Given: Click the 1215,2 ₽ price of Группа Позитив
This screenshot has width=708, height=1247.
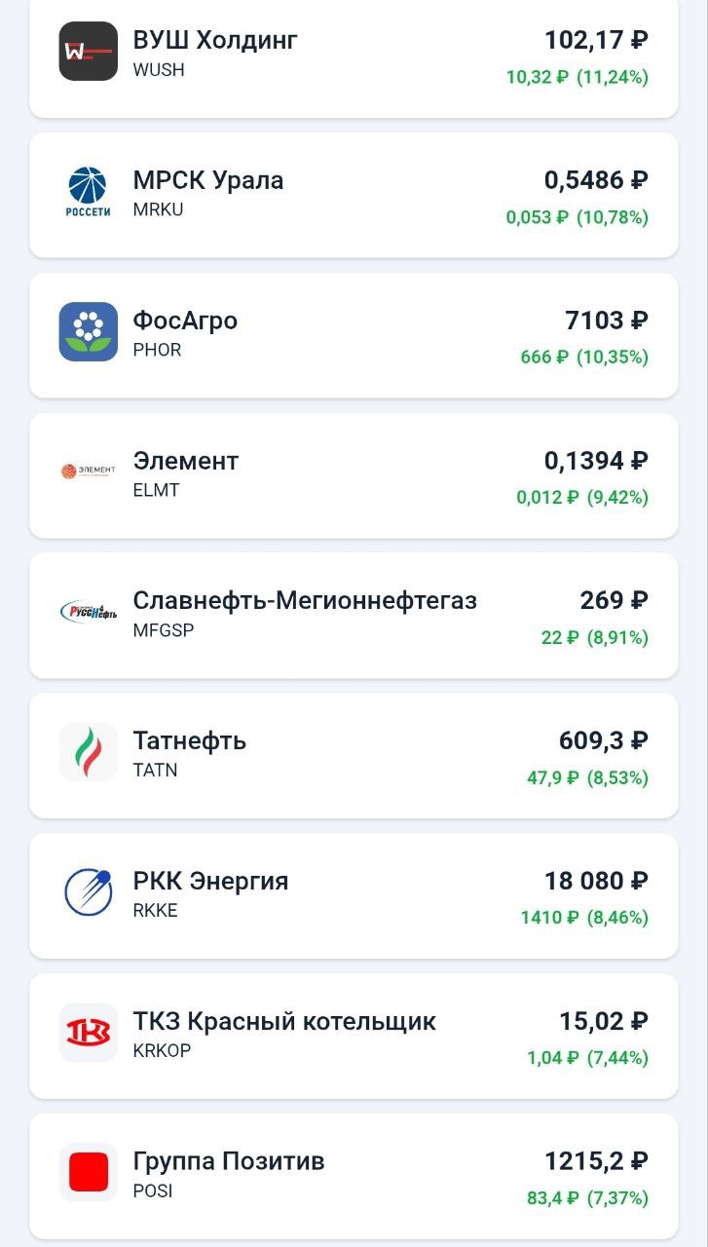Looking at the screenshot, I should click(596, 1161).
